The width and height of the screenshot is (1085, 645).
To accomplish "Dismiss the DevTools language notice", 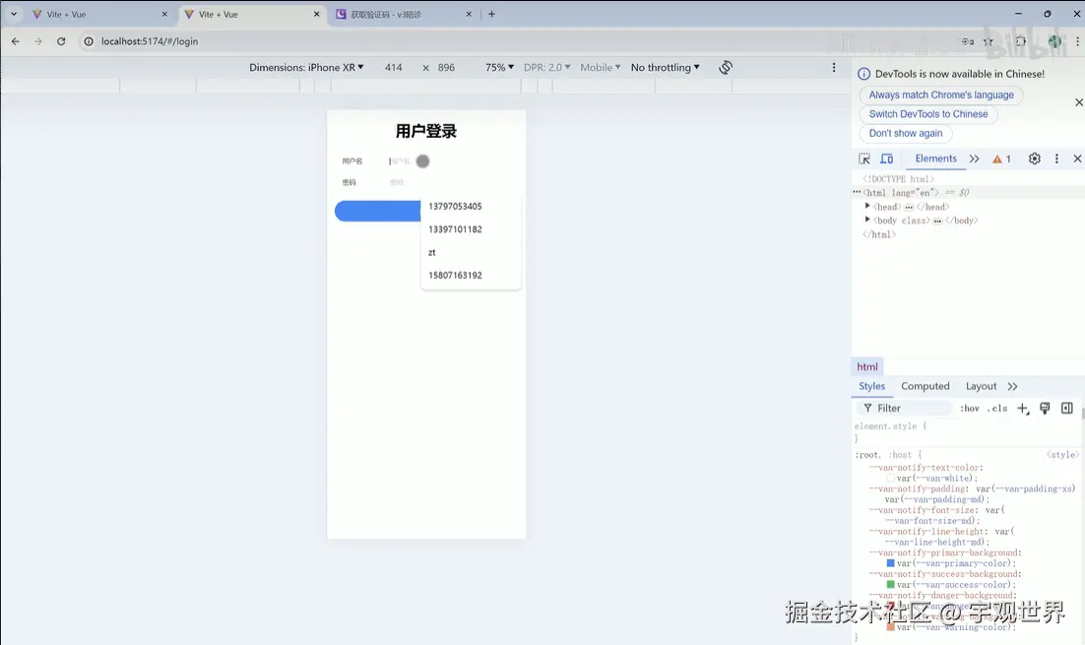I will tap(1079, 102).
